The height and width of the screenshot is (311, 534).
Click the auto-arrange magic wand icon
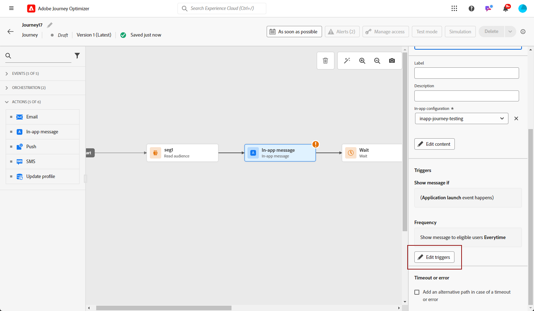pos(347,61)
